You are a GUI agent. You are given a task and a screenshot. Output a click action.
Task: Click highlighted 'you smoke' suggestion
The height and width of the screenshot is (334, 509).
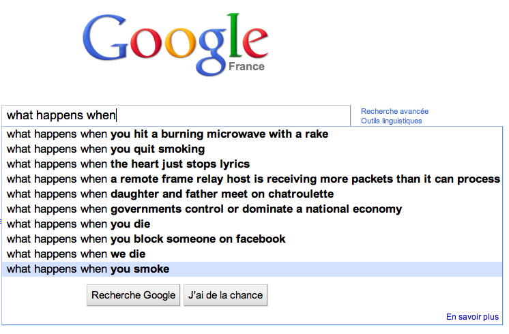point(252,269)
